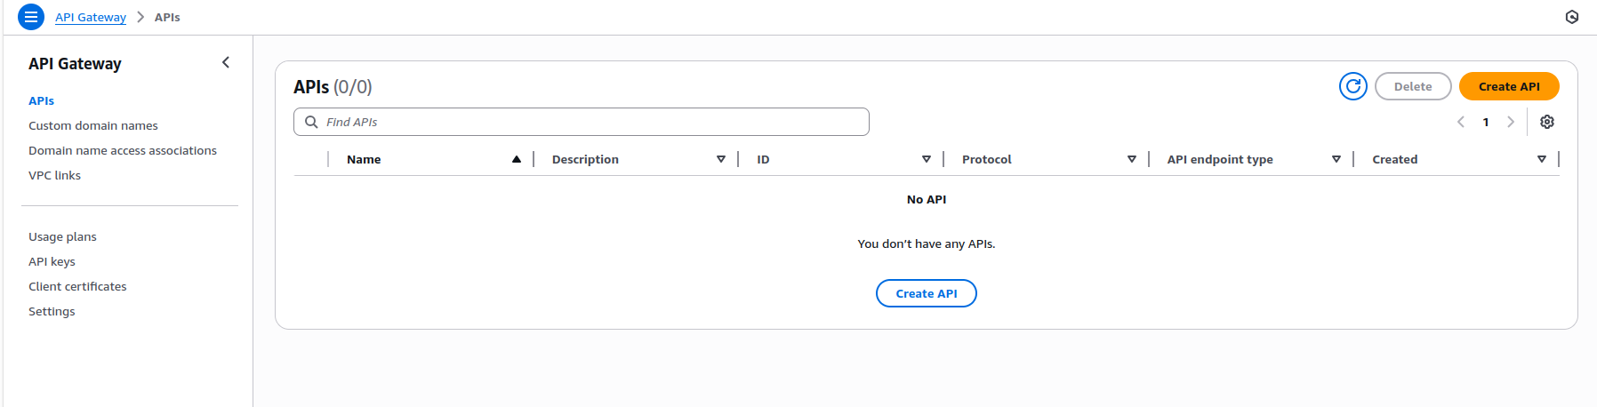Select APIs in the side navigation

(x=41, y=100)
